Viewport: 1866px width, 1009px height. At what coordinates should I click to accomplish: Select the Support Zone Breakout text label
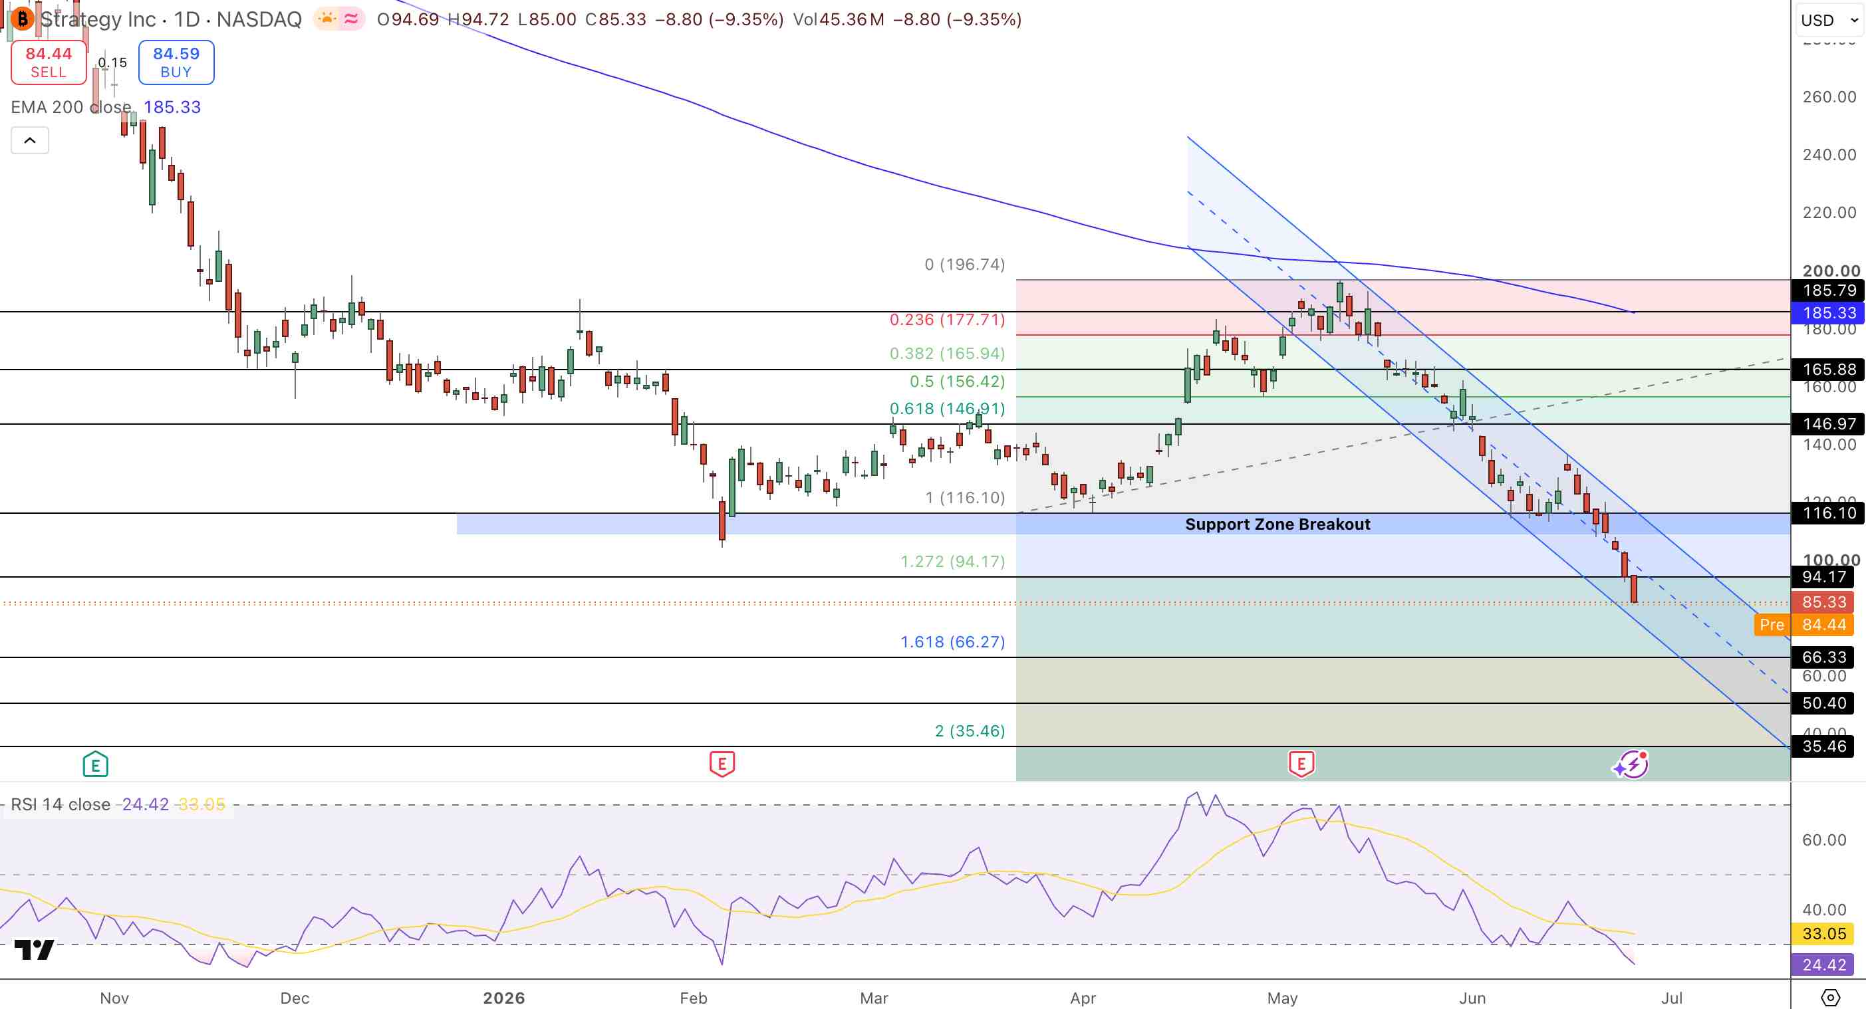tap(1278, 524)
